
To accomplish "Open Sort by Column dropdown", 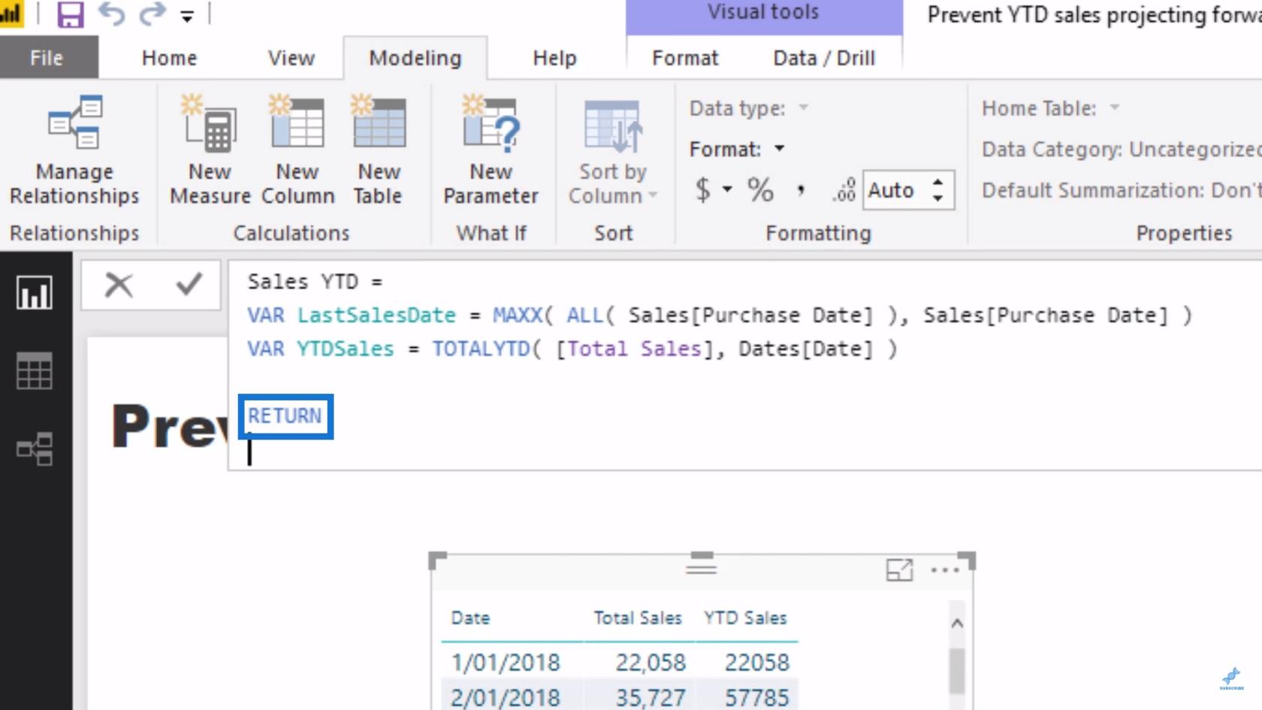I will [x=612, y=150].
